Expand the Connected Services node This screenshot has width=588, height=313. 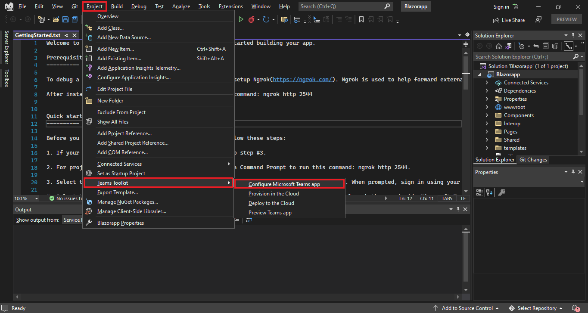487,83
